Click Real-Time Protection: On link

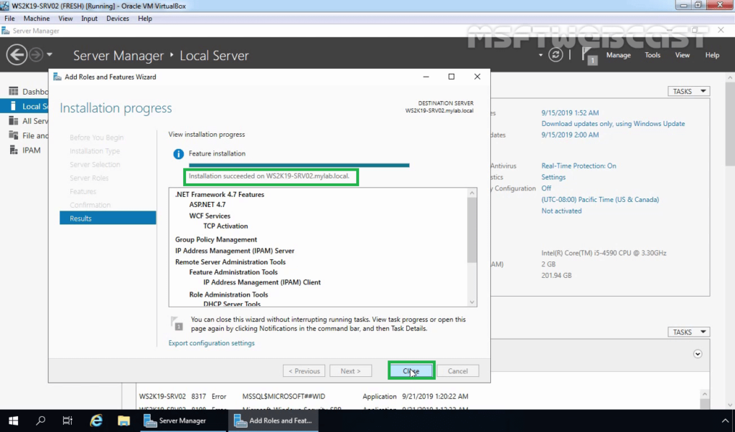point(579,165)
